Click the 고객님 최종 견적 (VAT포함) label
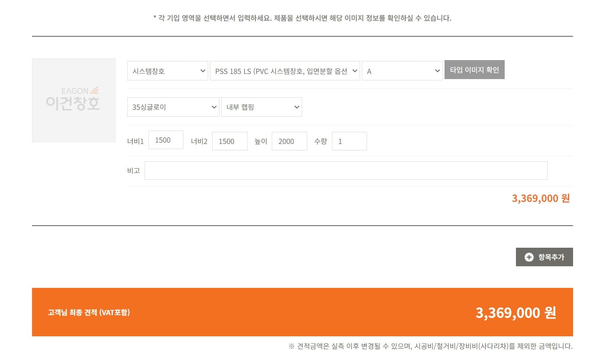The width and height of the screenshot is (609, 351). [89, 313]
